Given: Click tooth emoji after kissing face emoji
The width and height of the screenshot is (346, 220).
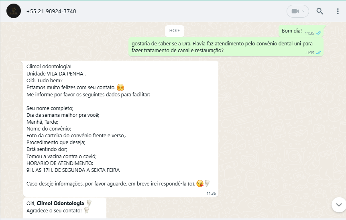Looking at the screenshot, I should pyautogui.click(x=207, y=183).
